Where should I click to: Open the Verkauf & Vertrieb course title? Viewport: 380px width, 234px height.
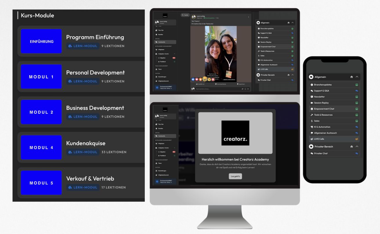(90, 178)
